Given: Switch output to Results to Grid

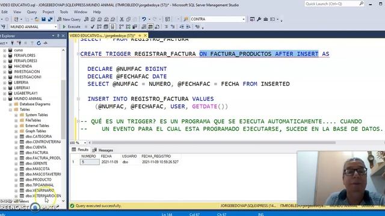Looking at the screenshot, I should click(x=150, y=26).
